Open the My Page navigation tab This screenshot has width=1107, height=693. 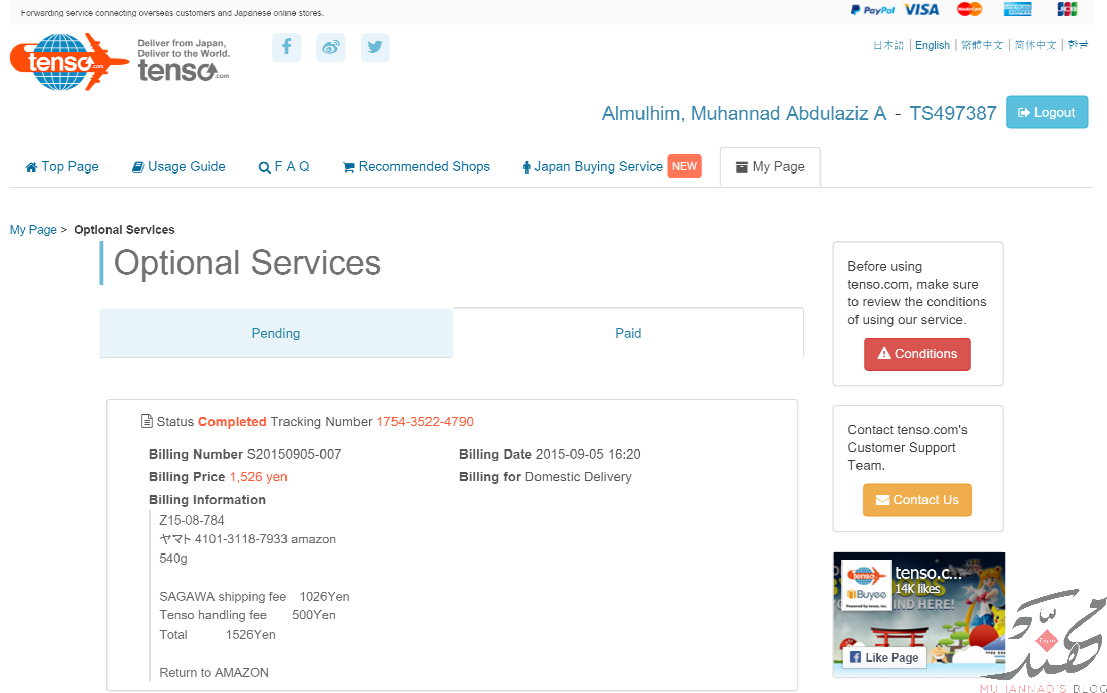770,167
